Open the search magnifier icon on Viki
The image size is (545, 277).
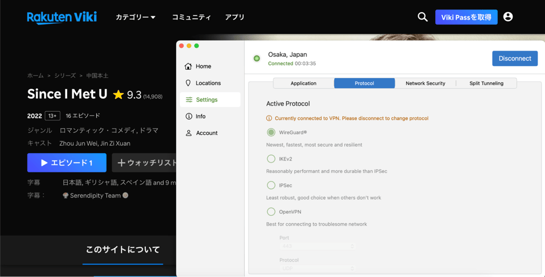point(422,17)
